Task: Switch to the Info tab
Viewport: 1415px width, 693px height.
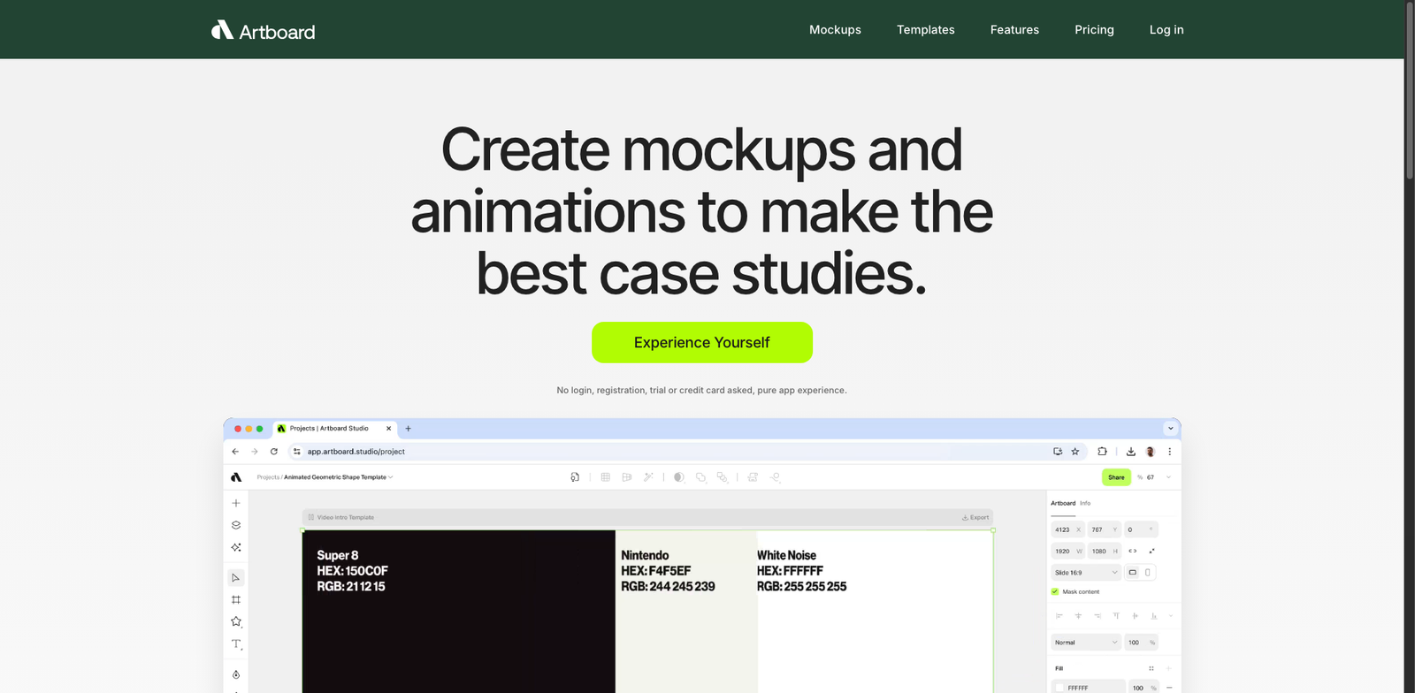Action: click(x=1085, y=503)
